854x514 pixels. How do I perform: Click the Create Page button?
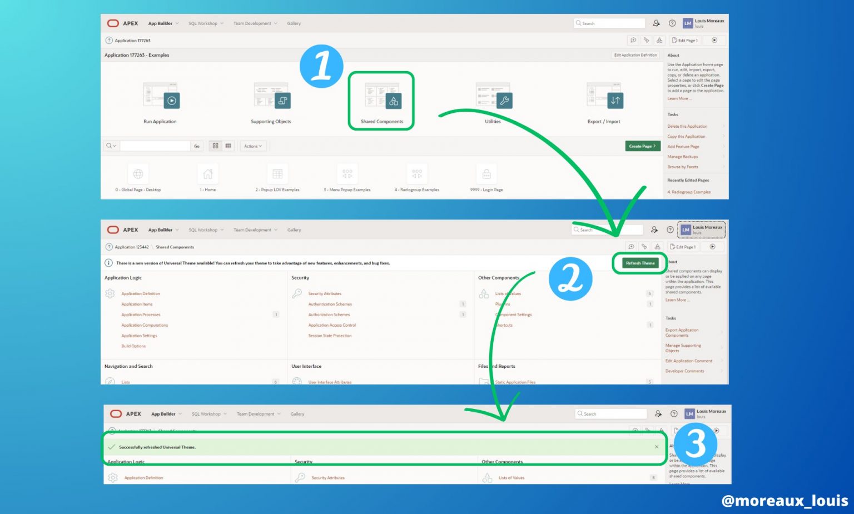(x=642, y=146)
